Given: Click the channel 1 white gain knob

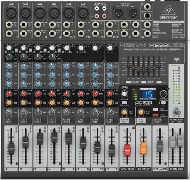Looking at the screenshot, I should pyautogui.click(x=9, y=47).
